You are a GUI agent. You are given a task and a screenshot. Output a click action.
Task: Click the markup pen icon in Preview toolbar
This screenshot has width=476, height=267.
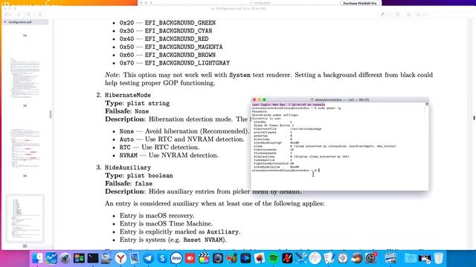382,15
